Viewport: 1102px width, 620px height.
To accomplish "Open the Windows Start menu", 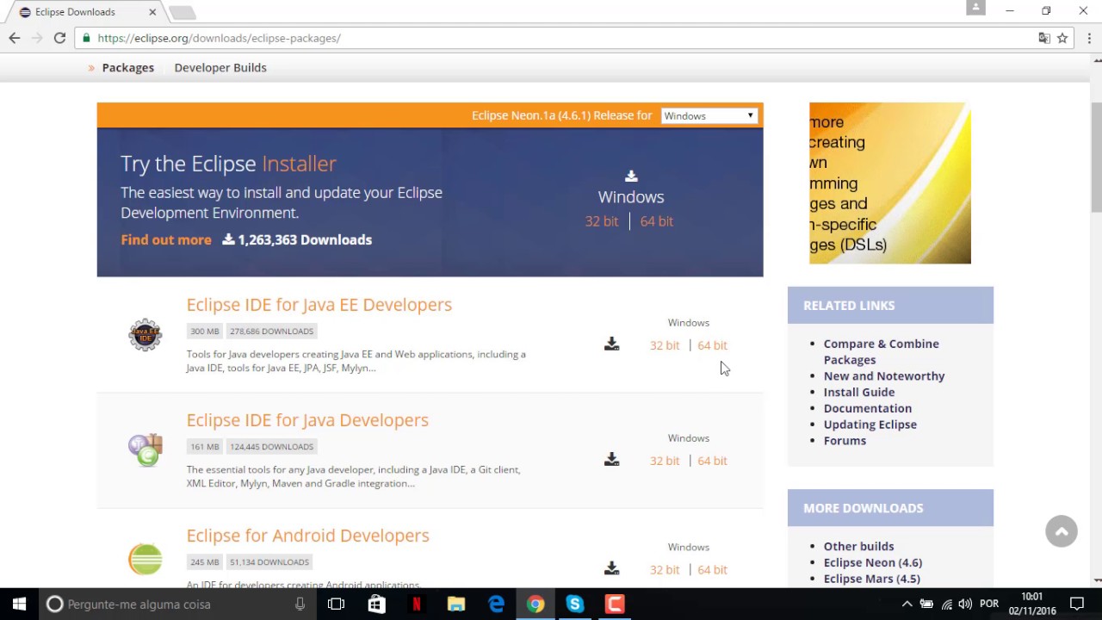I will [19, 604].
